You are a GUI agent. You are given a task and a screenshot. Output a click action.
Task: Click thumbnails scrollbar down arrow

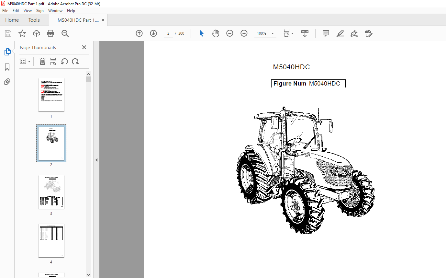tap(89, 274)
